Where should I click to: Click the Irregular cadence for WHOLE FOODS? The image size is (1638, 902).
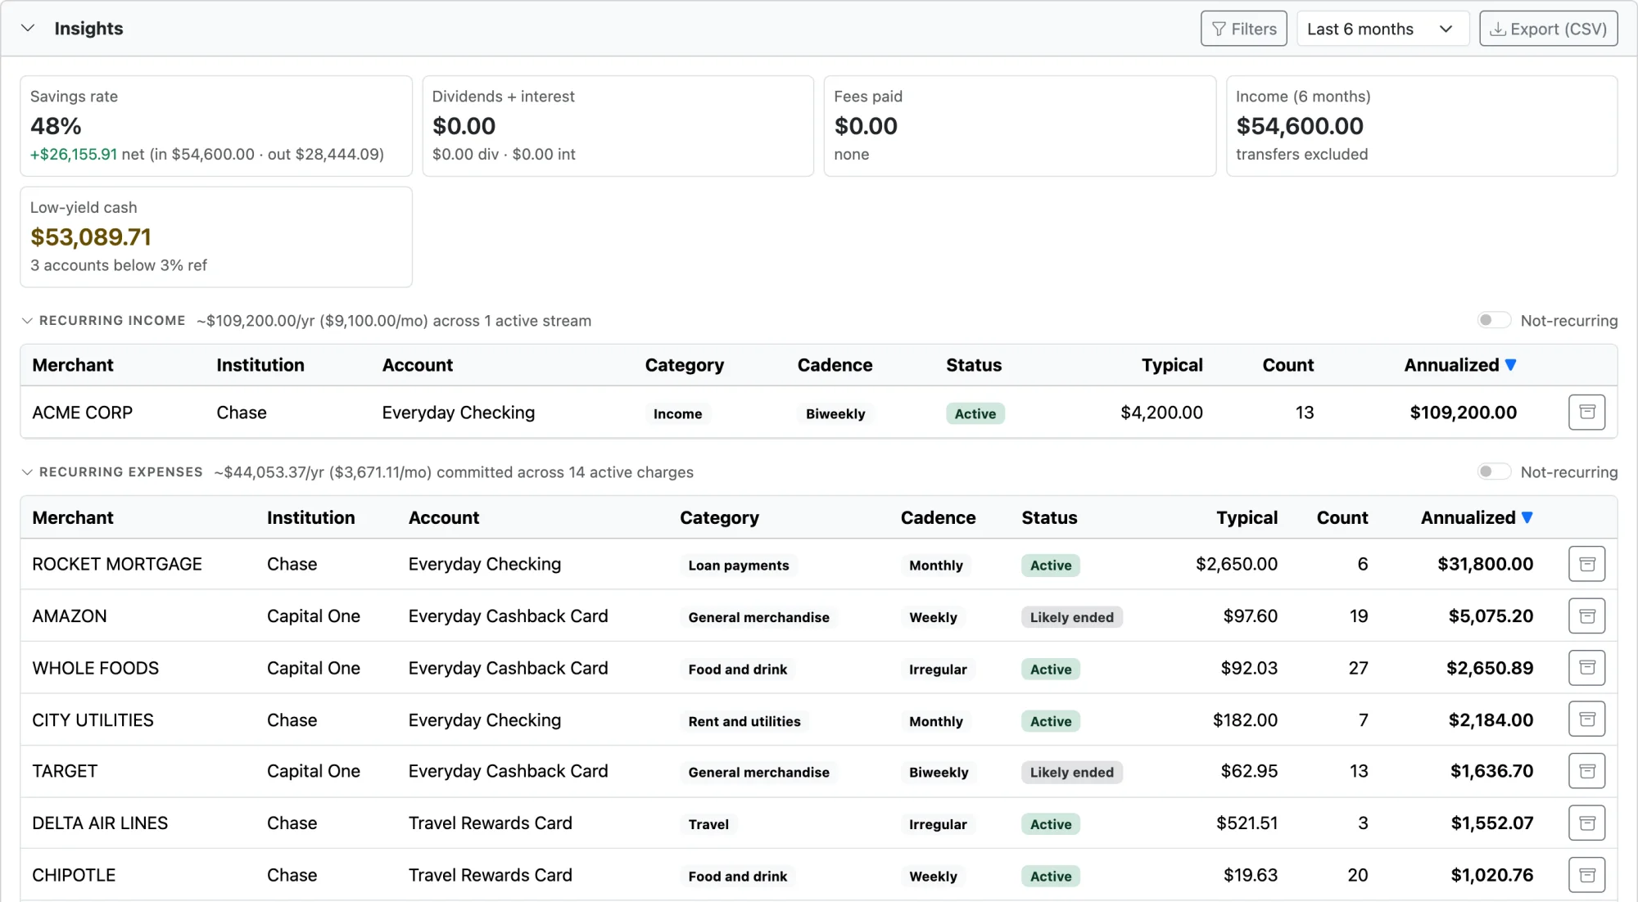938,670
